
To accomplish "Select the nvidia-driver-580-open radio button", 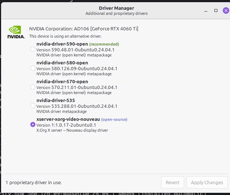I will (33, 68).
